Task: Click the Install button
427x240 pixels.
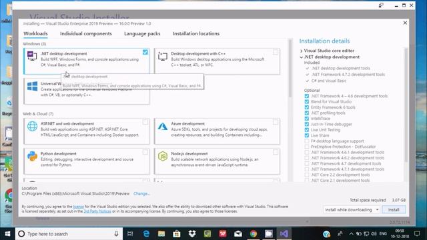Action: coord(394,209)
